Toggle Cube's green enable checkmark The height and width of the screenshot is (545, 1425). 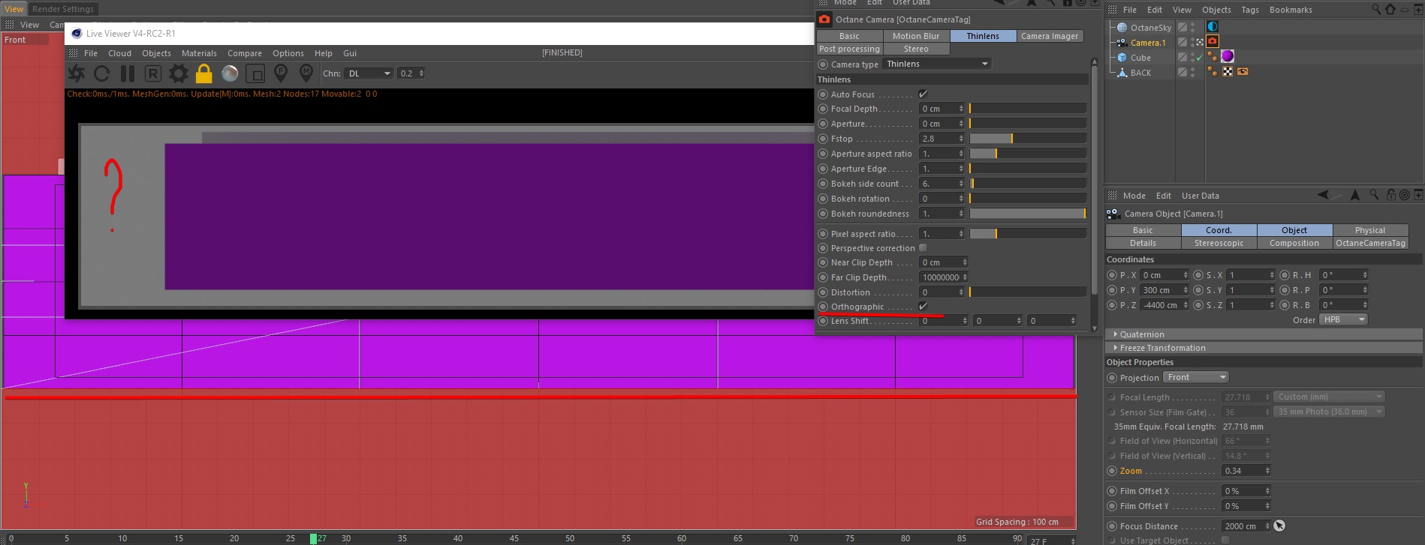click(x=1199, y=58)
